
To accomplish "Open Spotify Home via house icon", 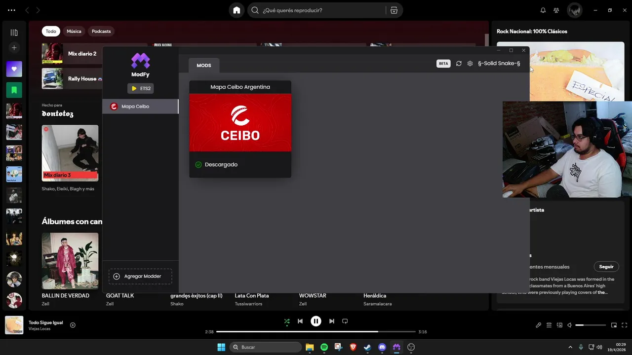I will pos(237,10).
